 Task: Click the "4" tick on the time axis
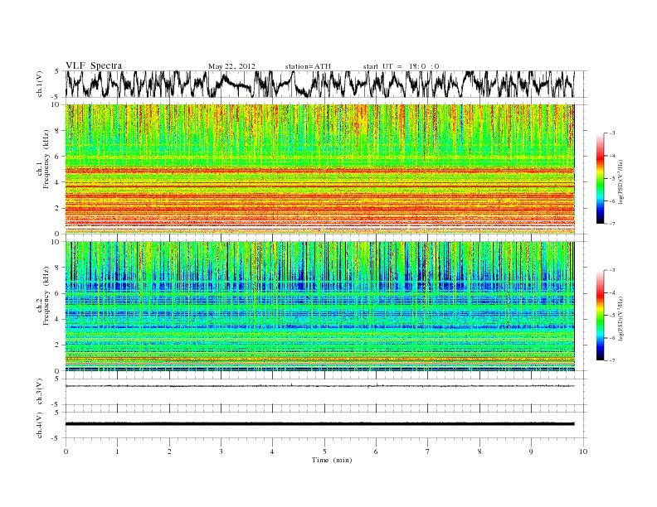pos(272,451)
